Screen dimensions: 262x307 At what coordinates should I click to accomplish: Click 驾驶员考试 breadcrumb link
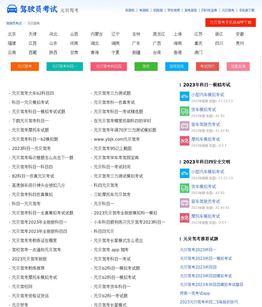14,23
